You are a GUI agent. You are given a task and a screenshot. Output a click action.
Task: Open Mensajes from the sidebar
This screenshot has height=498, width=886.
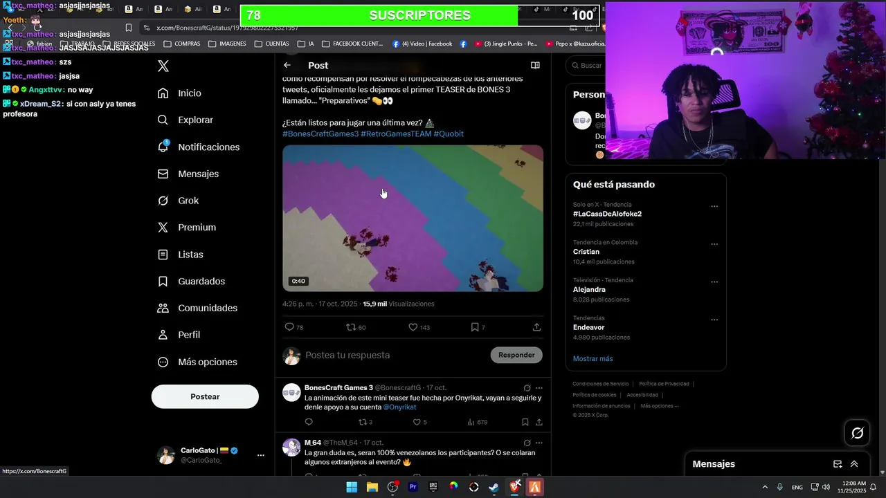click(x=188, y=174)
